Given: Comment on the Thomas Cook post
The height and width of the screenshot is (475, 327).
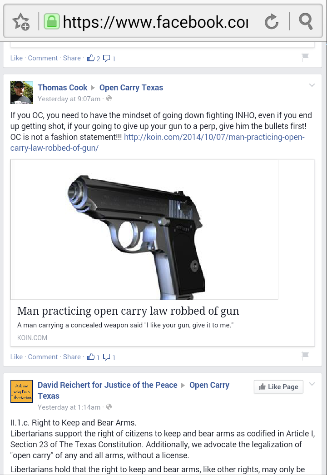Looking at the screenshot, I should 43,357.
